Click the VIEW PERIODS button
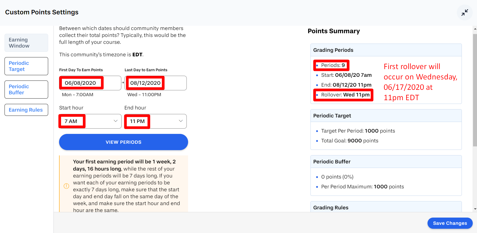477x233 pixels. pyautogui.click(x=123, y=142)
